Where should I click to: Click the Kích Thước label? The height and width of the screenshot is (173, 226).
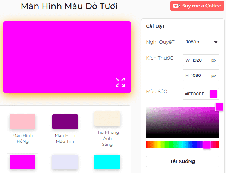[x=160, y=58]
